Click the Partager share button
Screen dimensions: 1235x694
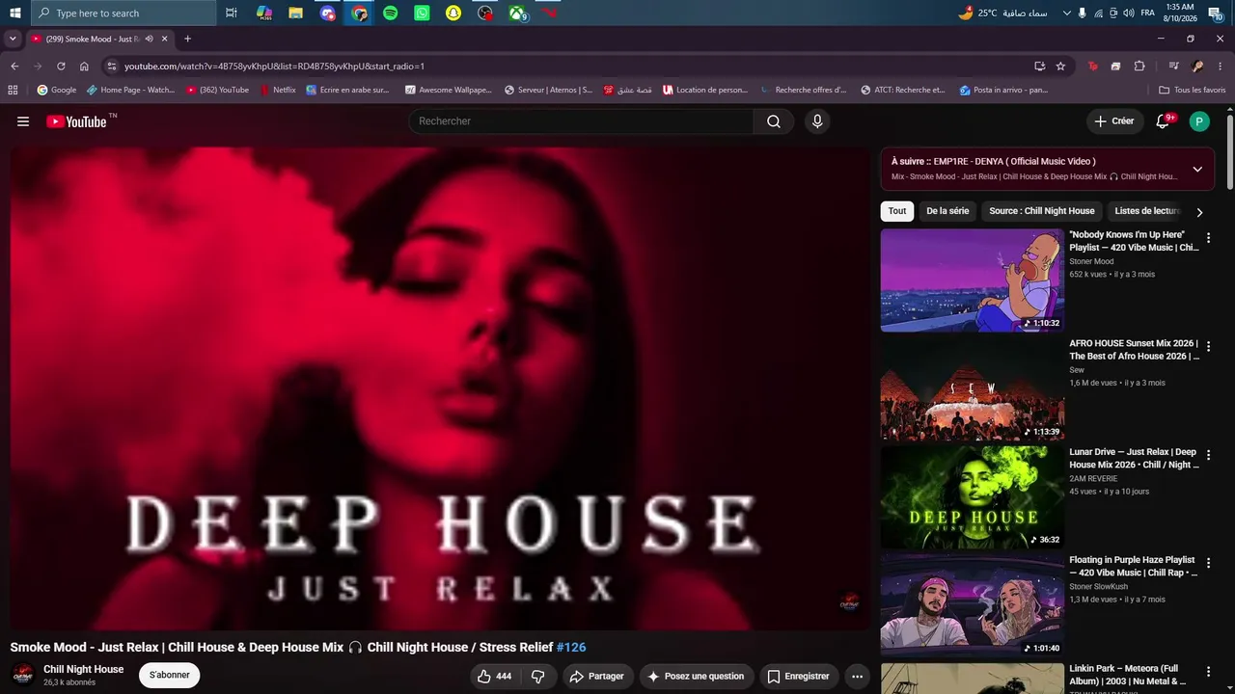pos(597,677)
